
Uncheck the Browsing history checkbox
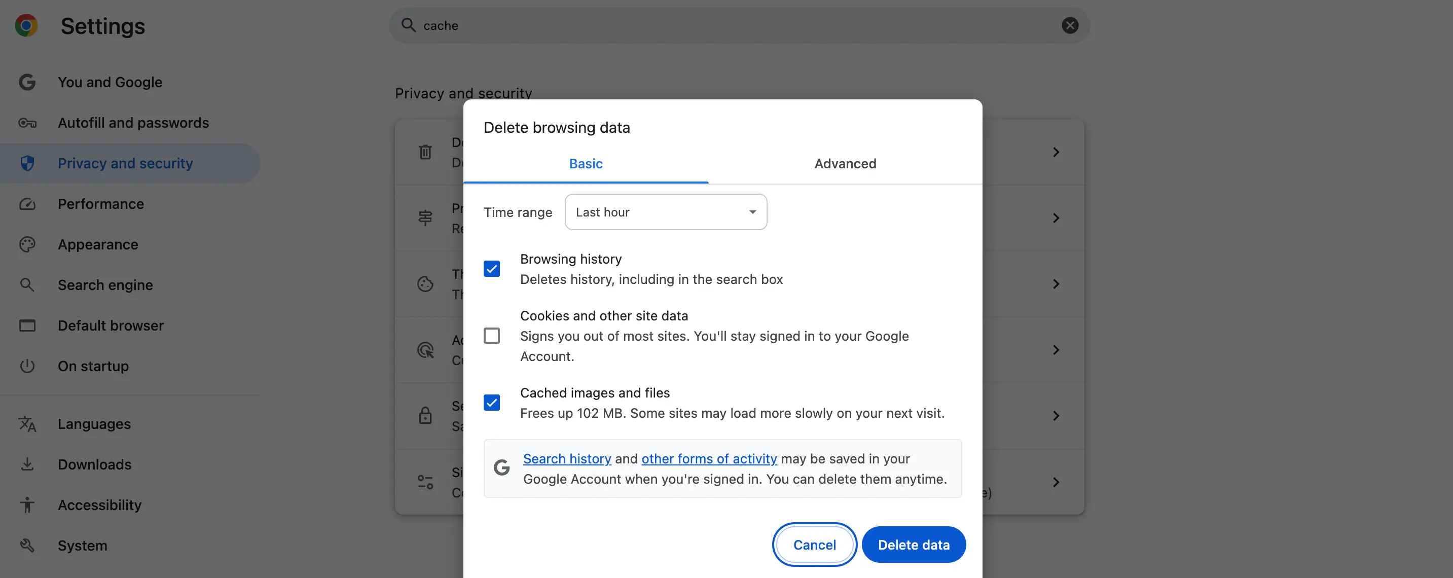pos(492,268)
